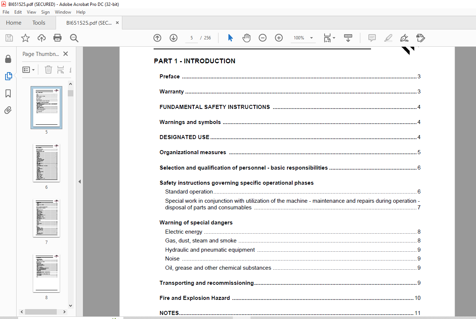
Task: Click the scrolling mode keyboard icon
Action: click(348, 38)
